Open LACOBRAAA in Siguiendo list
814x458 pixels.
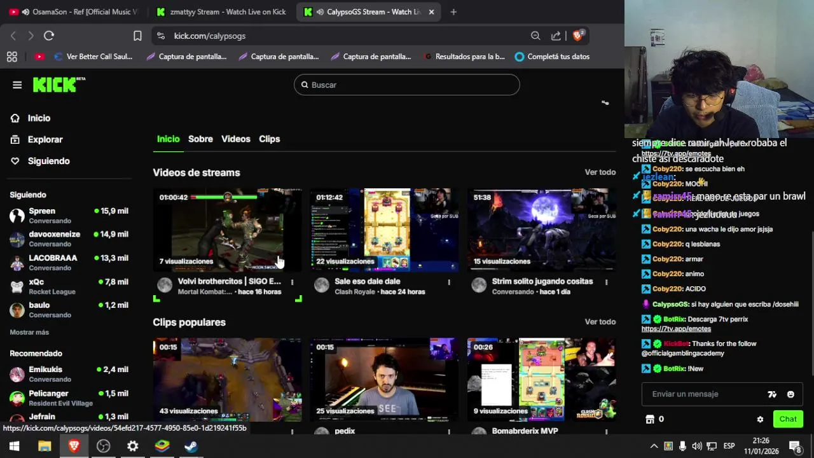click(x=69, y=263)
